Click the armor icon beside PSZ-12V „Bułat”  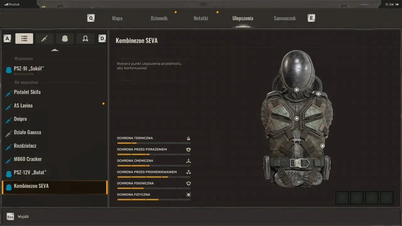pos(9,174)
